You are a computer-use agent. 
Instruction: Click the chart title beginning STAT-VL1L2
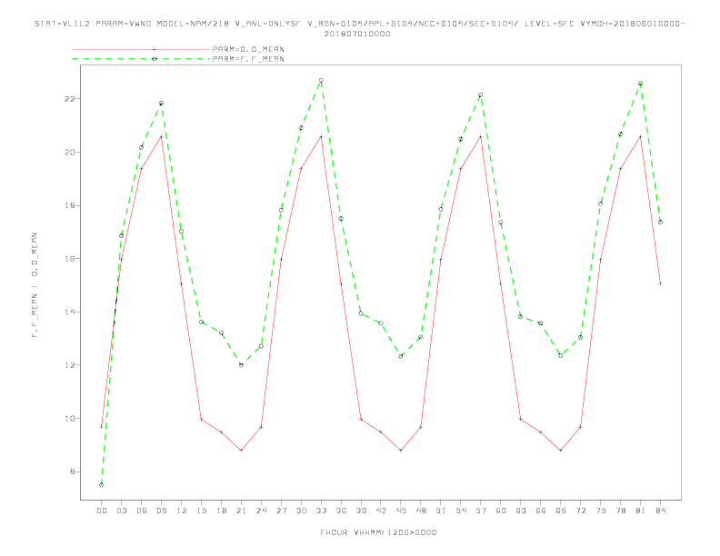click(x=359, y=24)
